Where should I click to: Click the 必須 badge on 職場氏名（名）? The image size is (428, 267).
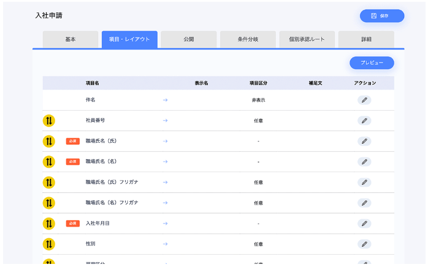tap(72, 162)
